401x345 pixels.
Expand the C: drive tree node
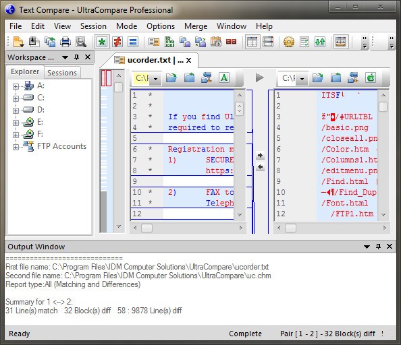16,98
